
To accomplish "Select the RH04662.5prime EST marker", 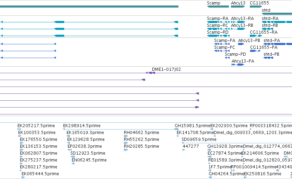I will coord(126,136).
